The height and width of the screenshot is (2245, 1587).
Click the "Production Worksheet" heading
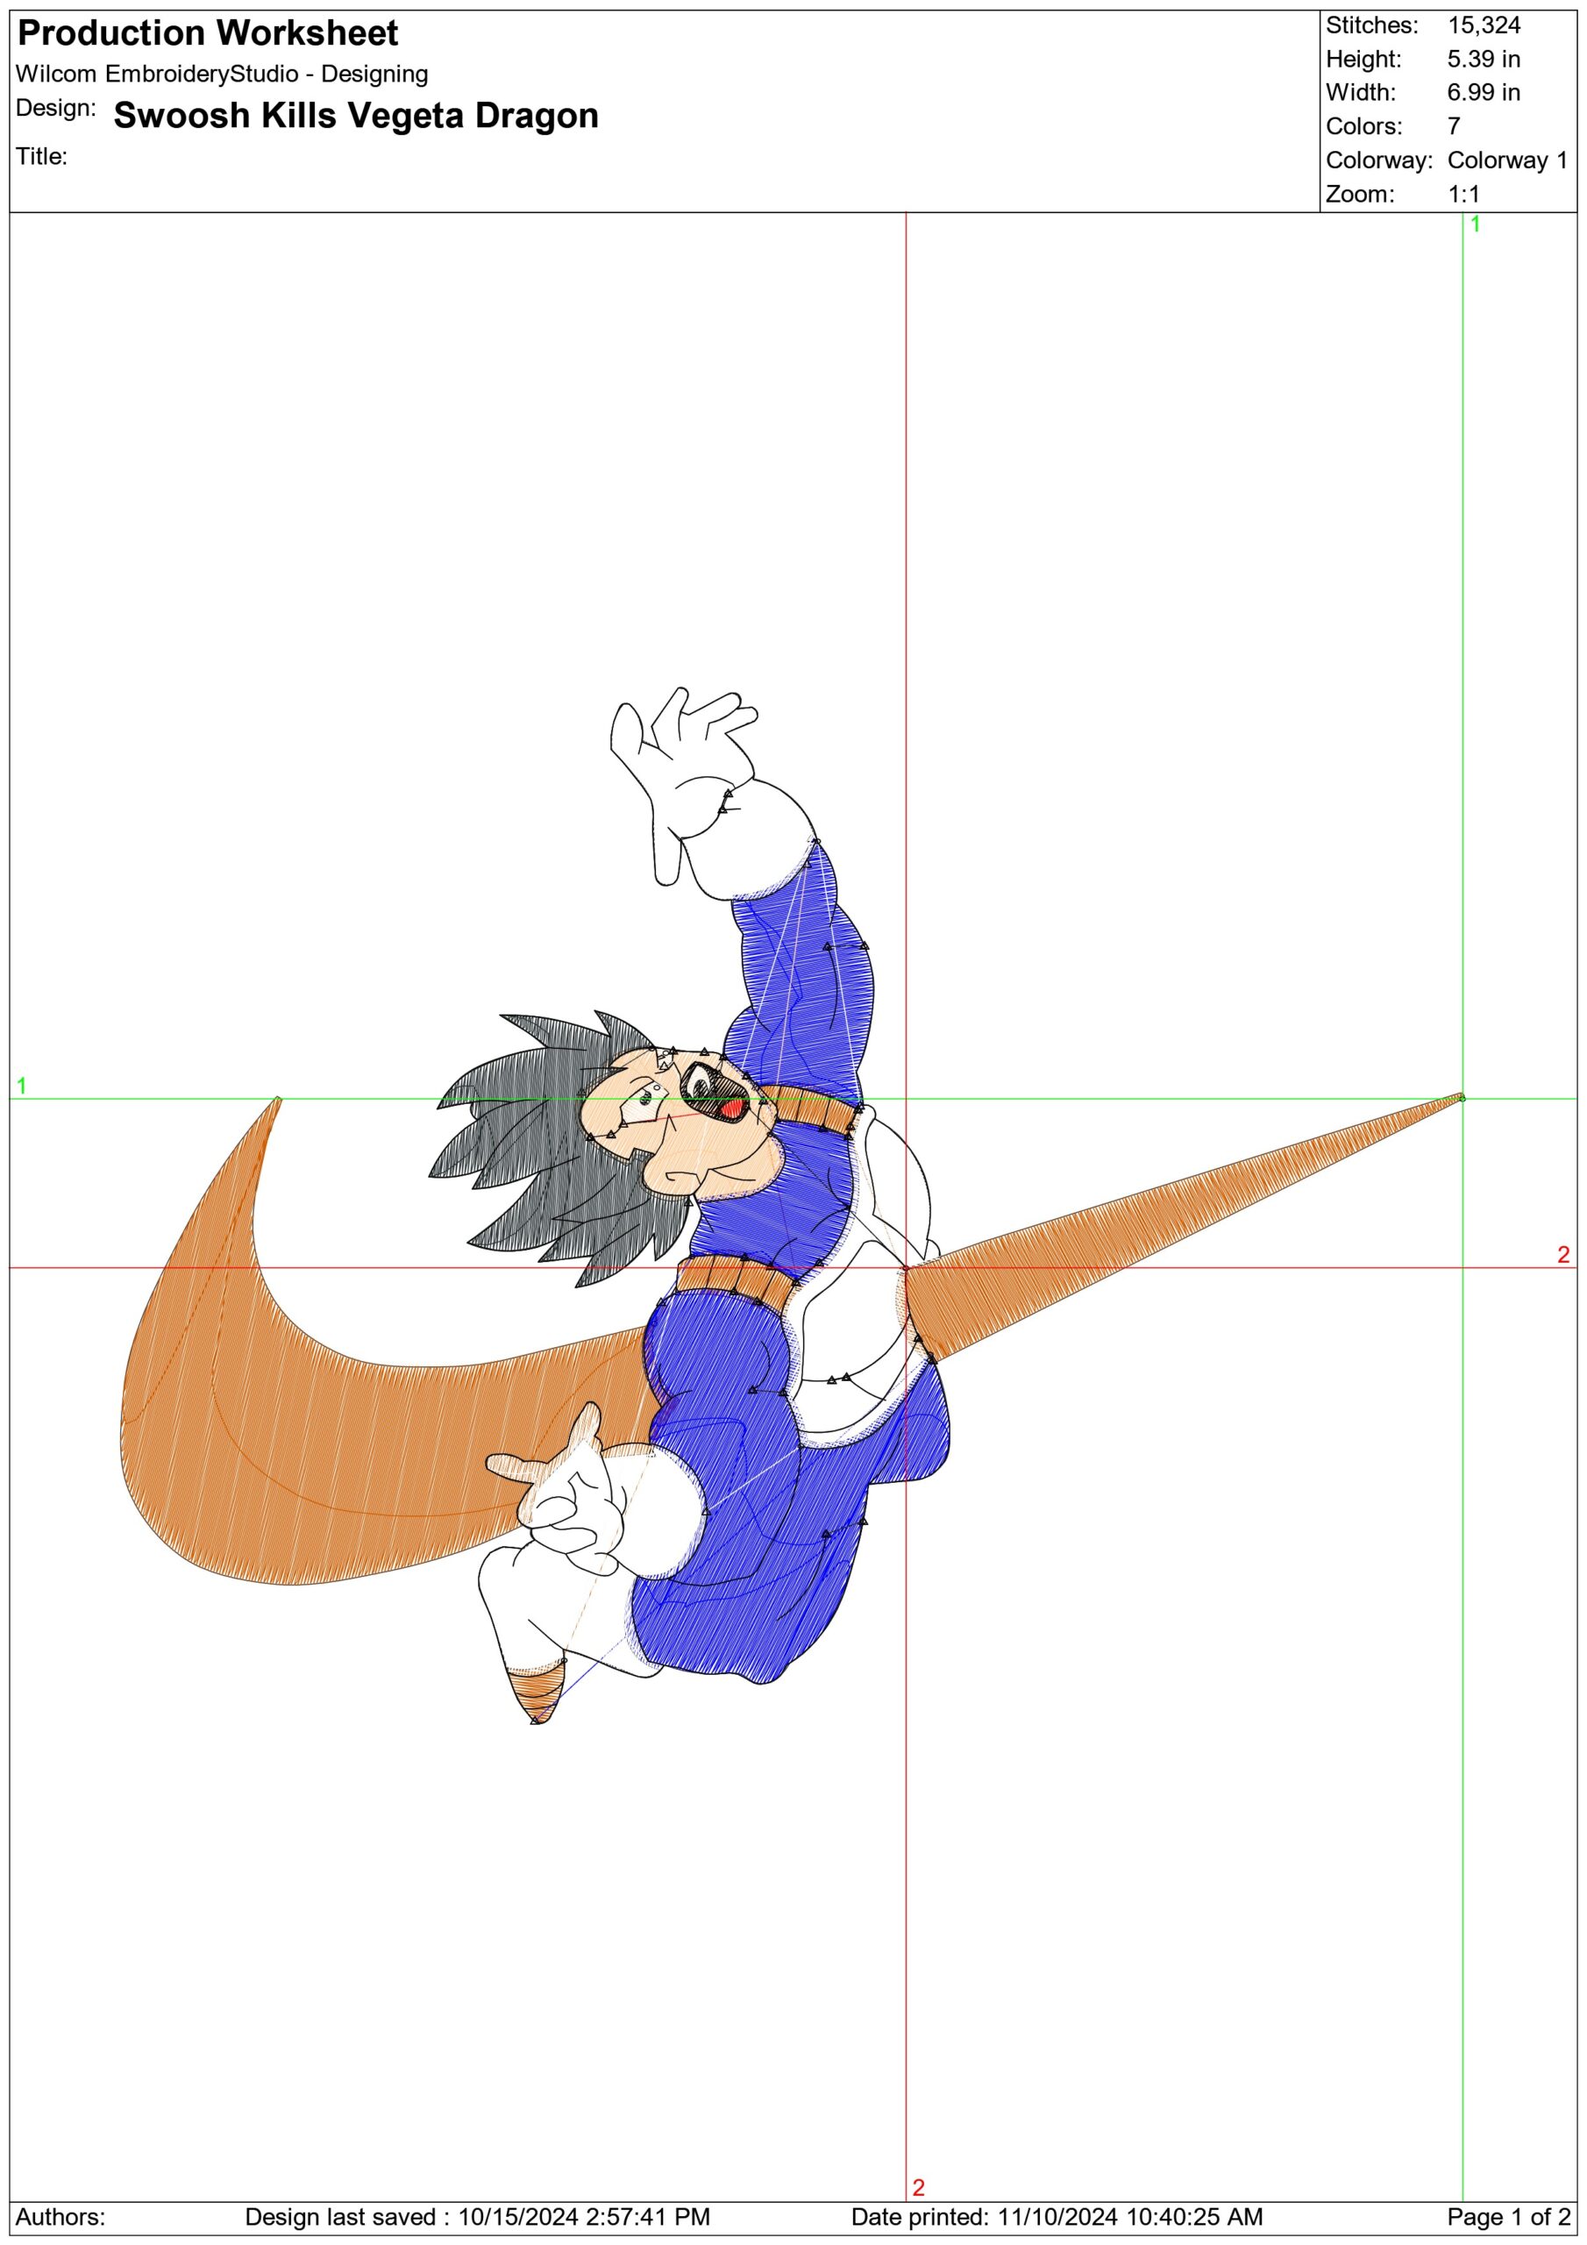pyautogui.click(x=209, y=34)
